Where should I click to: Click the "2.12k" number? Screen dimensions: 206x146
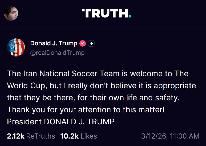coord(16,136)
